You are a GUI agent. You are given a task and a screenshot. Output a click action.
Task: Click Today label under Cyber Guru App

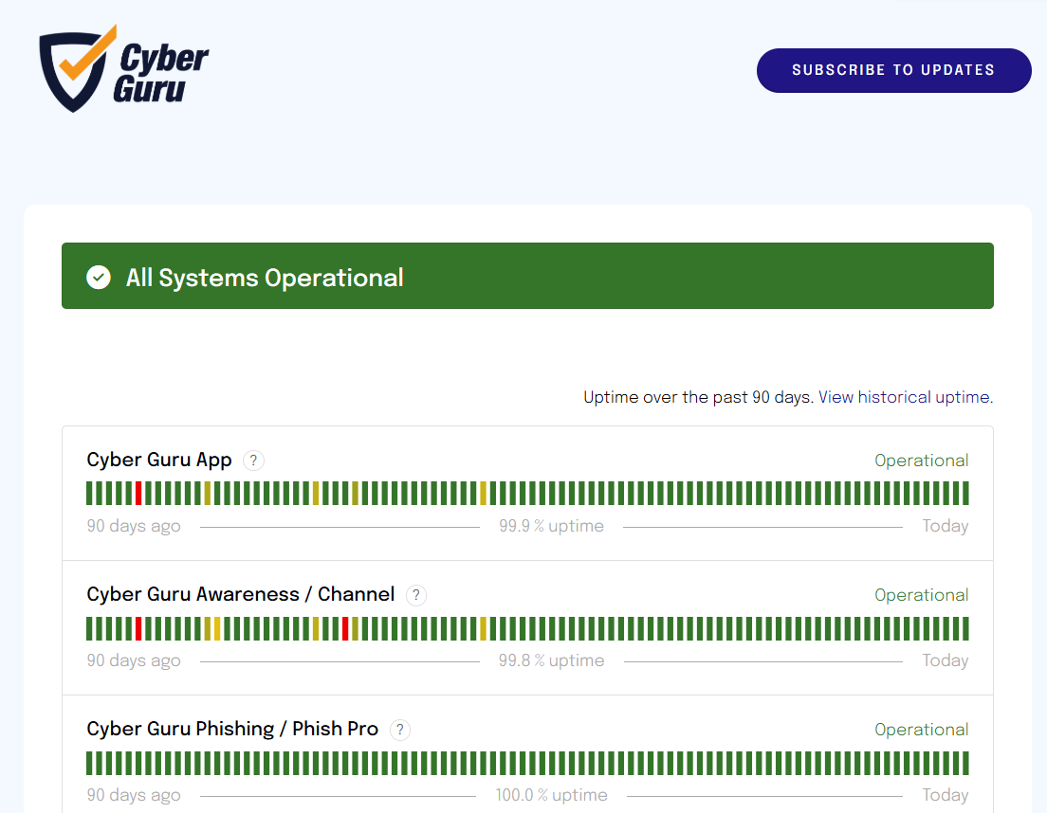(x=946, y=526)
